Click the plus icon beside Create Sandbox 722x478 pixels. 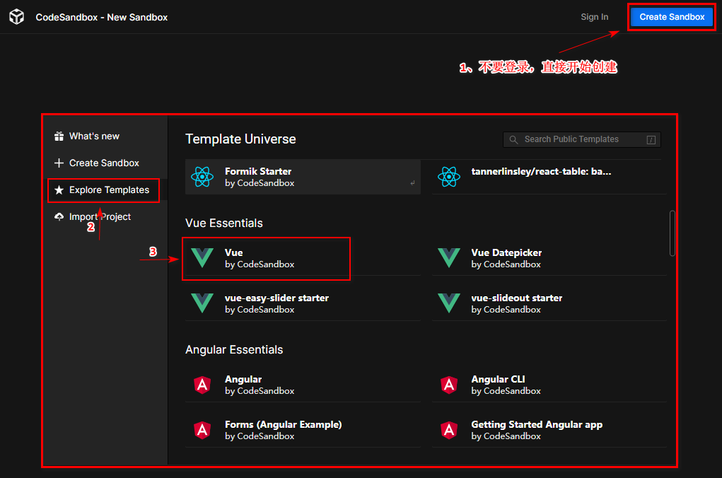tap(59, 163)
